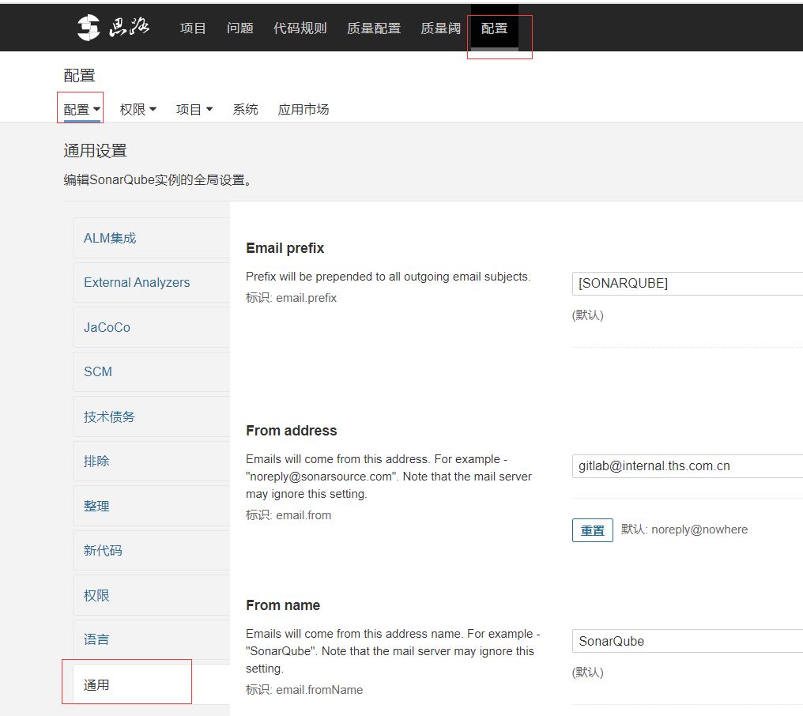Click the 思路 logo icon
The width and height of the screenshot is (803, 716).
click(89, 28)
